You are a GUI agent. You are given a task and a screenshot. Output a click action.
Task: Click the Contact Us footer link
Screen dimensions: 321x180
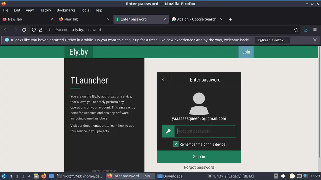tap(109, 171)
